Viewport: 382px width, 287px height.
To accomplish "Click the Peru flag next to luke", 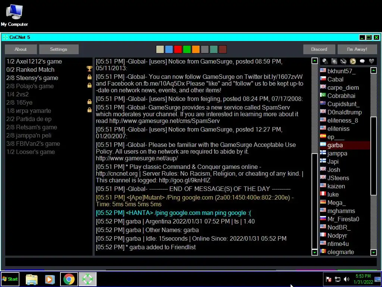I will pos(323,194).
